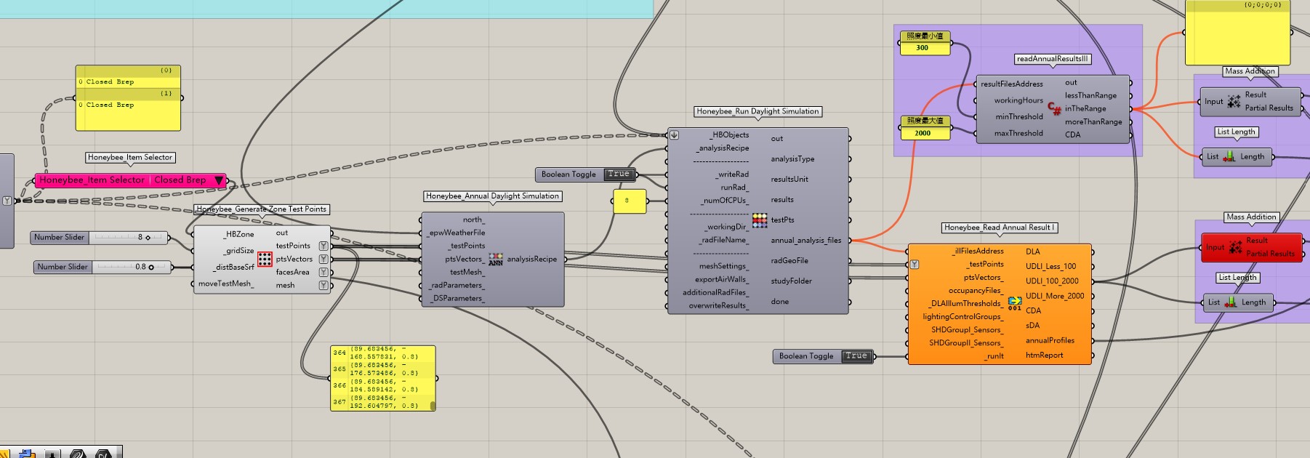This screenshot has width=1310, height=458.
Task: Select the Honeybee_Generate Zone Test Points name tag
Action: 262,209
